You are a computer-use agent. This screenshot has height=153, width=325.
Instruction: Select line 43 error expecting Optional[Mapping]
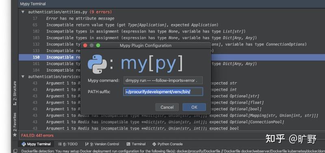tap(172, 116)
